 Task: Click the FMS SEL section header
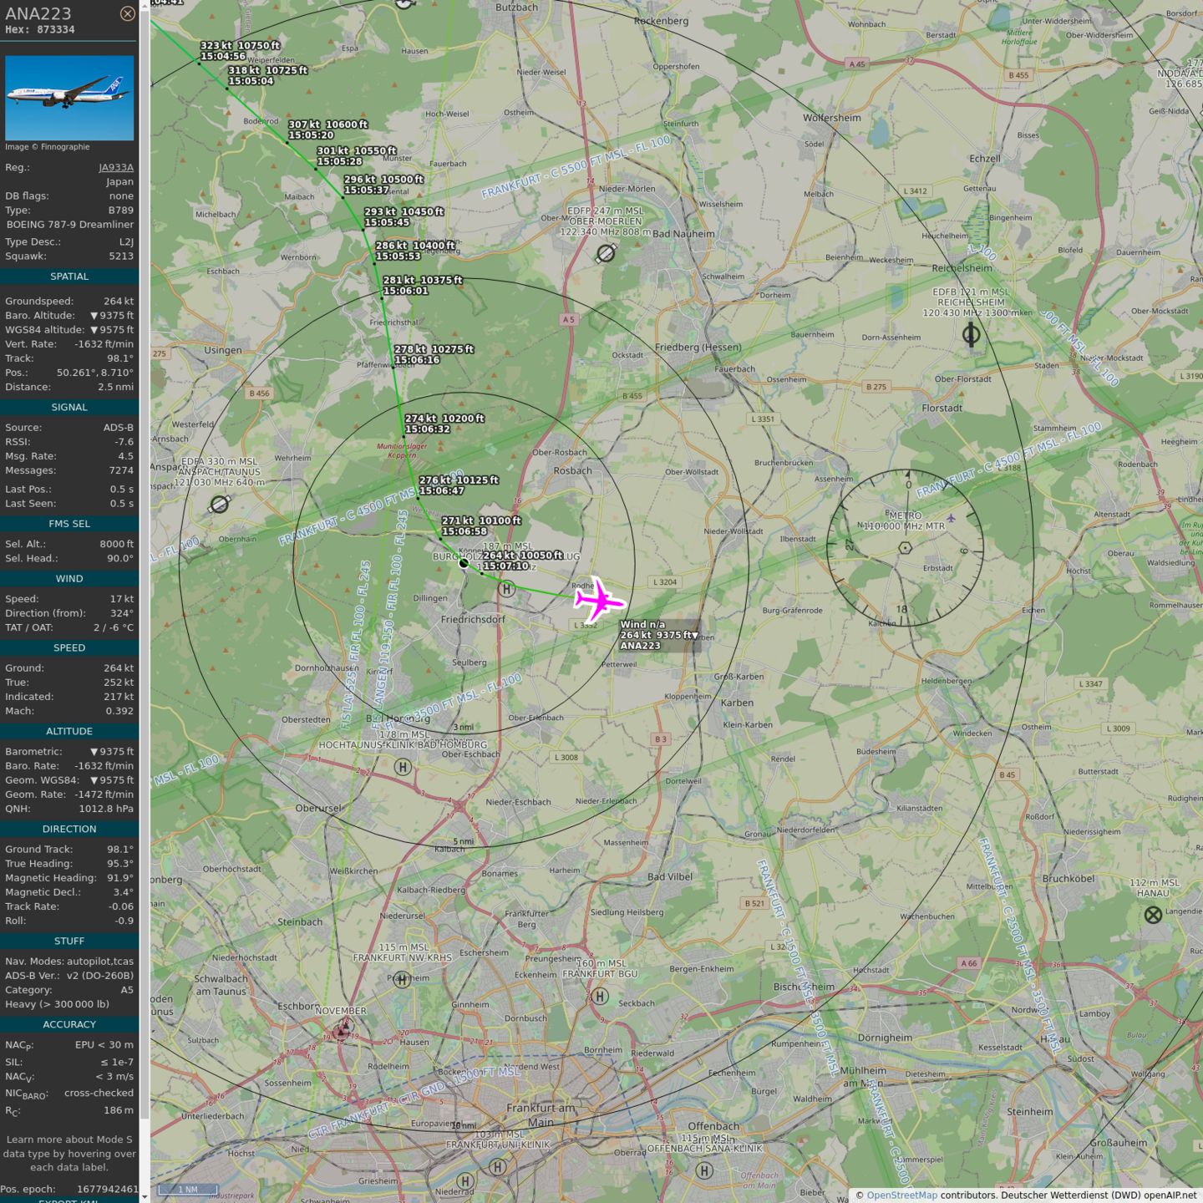(x=69, y=524)
